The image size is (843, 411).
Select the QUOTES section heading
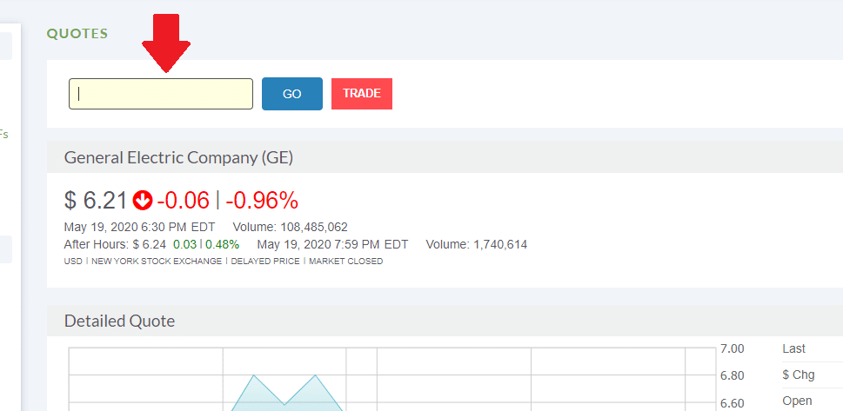(x=77, y=34)
